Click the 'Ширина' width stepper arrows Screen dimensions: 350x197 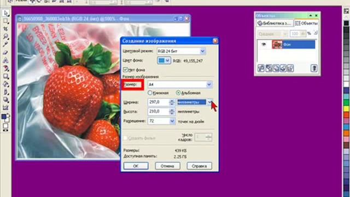click(x=172, y=102)
